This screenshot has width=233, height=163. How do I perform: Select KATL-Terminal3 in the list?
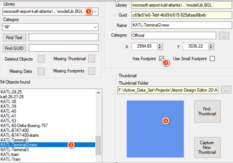pyautogui.click(x=48, y=150)
